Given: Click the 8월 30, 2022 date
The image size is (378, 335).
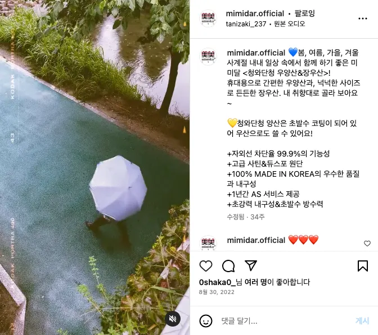Looking at the screenshot, I should [x=217, y=292].
